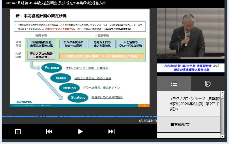The image size is (229, 144).
Task: Select the 業績概要 chapter entry
Action: tap(189, 125)
